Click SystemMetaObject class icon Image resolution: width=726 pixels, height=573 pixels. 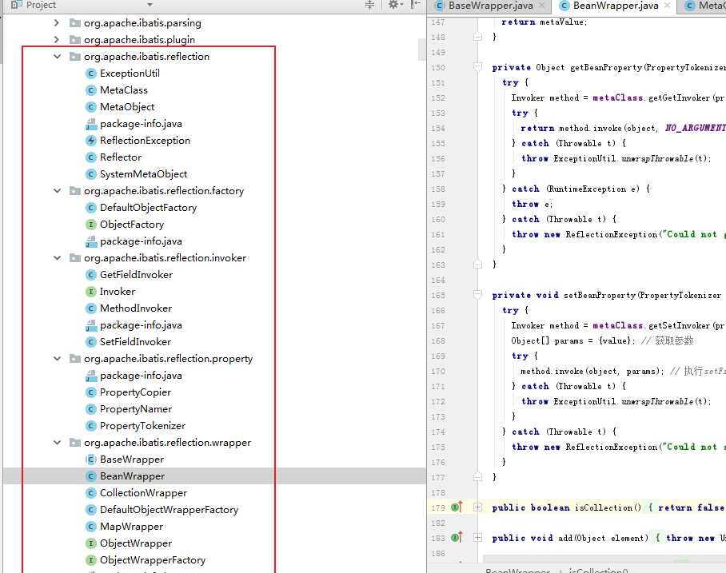[x=91, y=174]
